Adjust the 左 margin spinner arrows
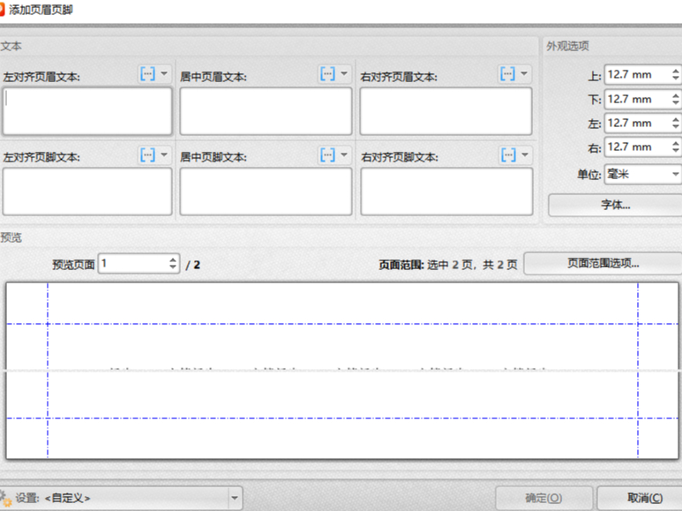Image resolution: width=682 pixels, height=511 pixels. (676, 124)
